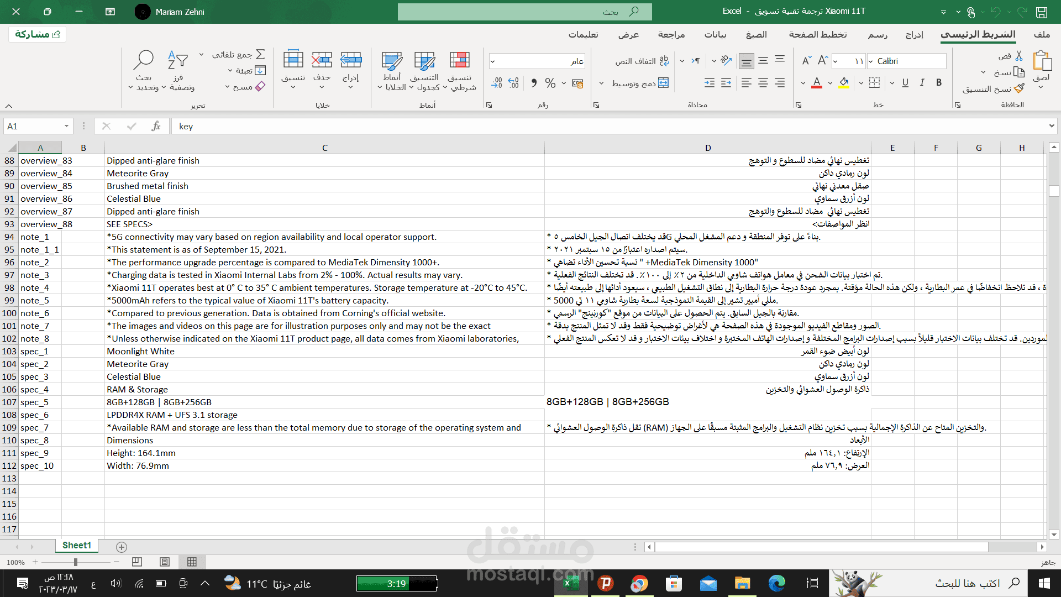
Task: Click the Paste clipboard icon
Action: [1042, 61]
